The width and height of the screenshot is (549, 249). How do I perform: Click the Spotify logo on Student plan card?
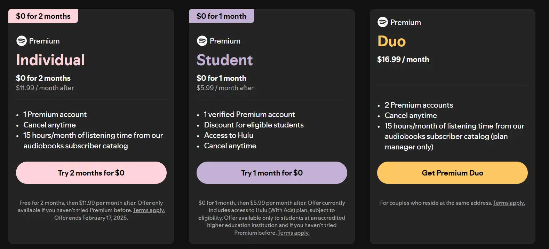(202, 41)
